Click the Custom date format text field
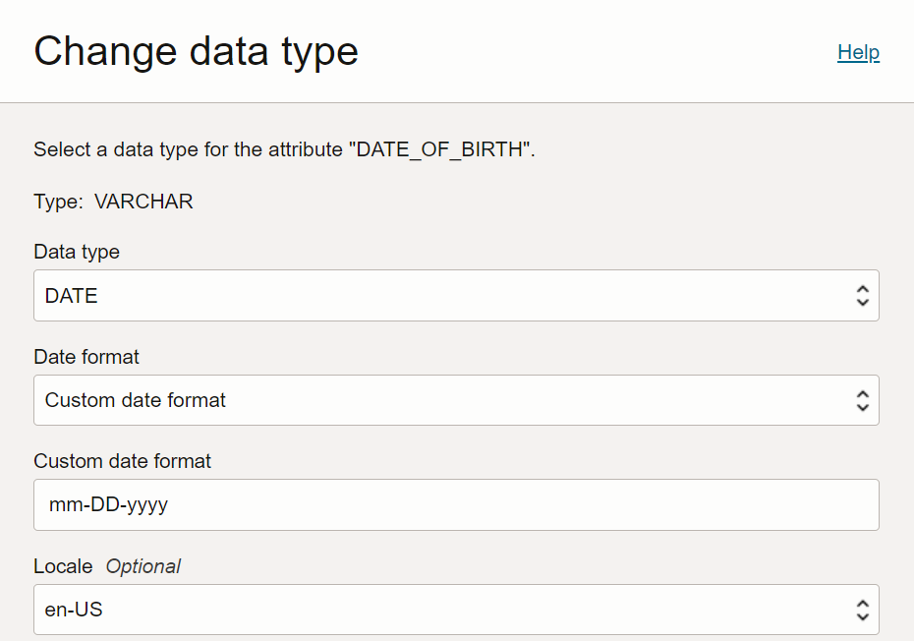914x641 pixels. click(x=456, y=505)
